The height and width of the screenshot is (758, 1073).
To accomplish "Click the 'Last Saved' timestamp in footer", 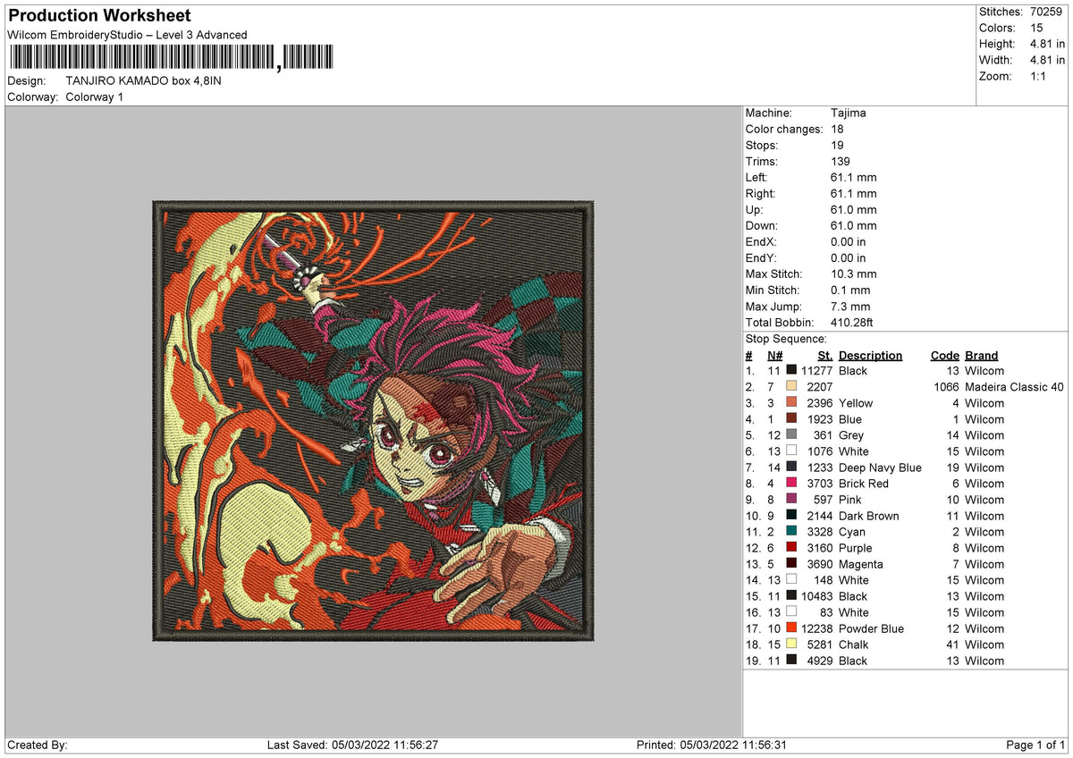I will tap(352, 745).
